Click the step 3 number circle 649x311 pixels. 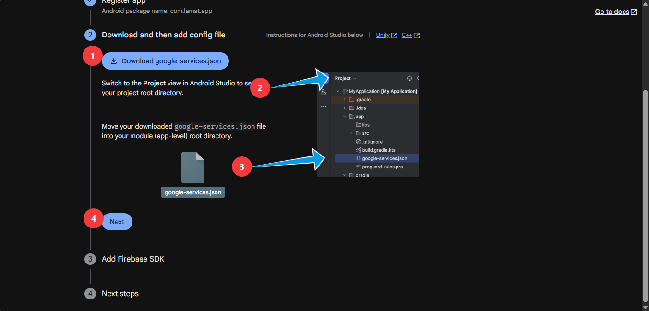[x=90, y=259]
